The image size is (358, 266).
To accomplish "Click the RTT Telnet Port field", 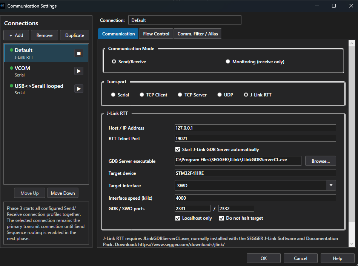I will (255, 138).
